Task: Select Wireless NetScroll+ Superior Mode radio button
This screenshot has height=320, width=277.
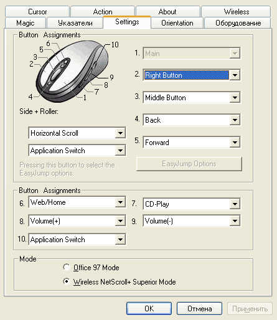Action: pos(67,281)
